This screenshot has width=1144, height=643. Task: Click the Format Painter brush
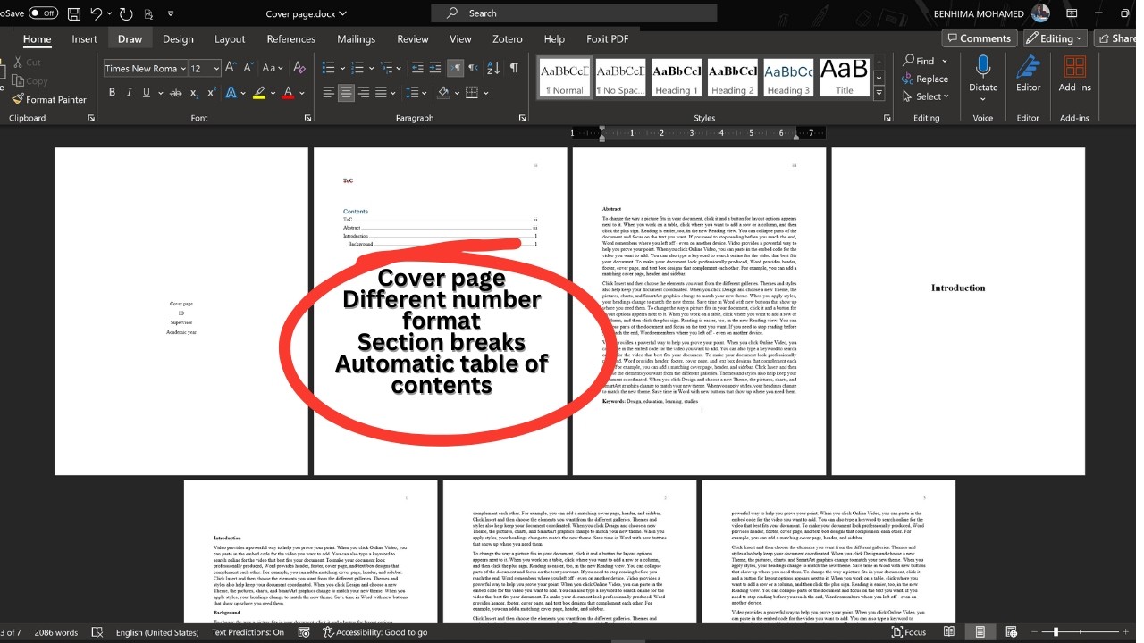point(49,99)
